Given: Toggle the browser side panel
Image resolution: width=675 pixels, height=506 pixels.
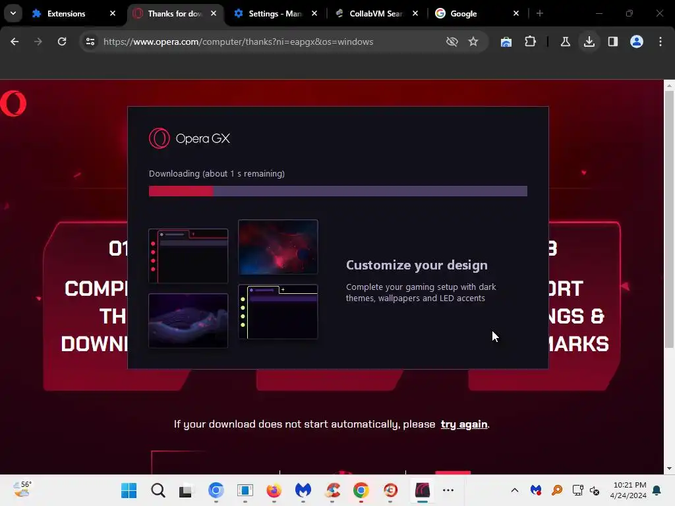Looking at the screenshot, I should tap(612, 42).
